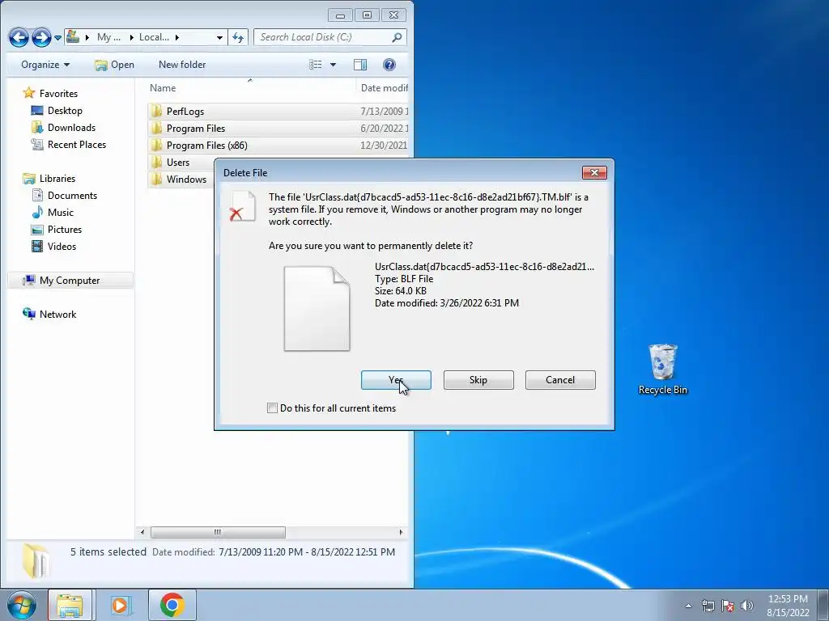
Task: Click the network tray icon
Action: click(708, 606)
